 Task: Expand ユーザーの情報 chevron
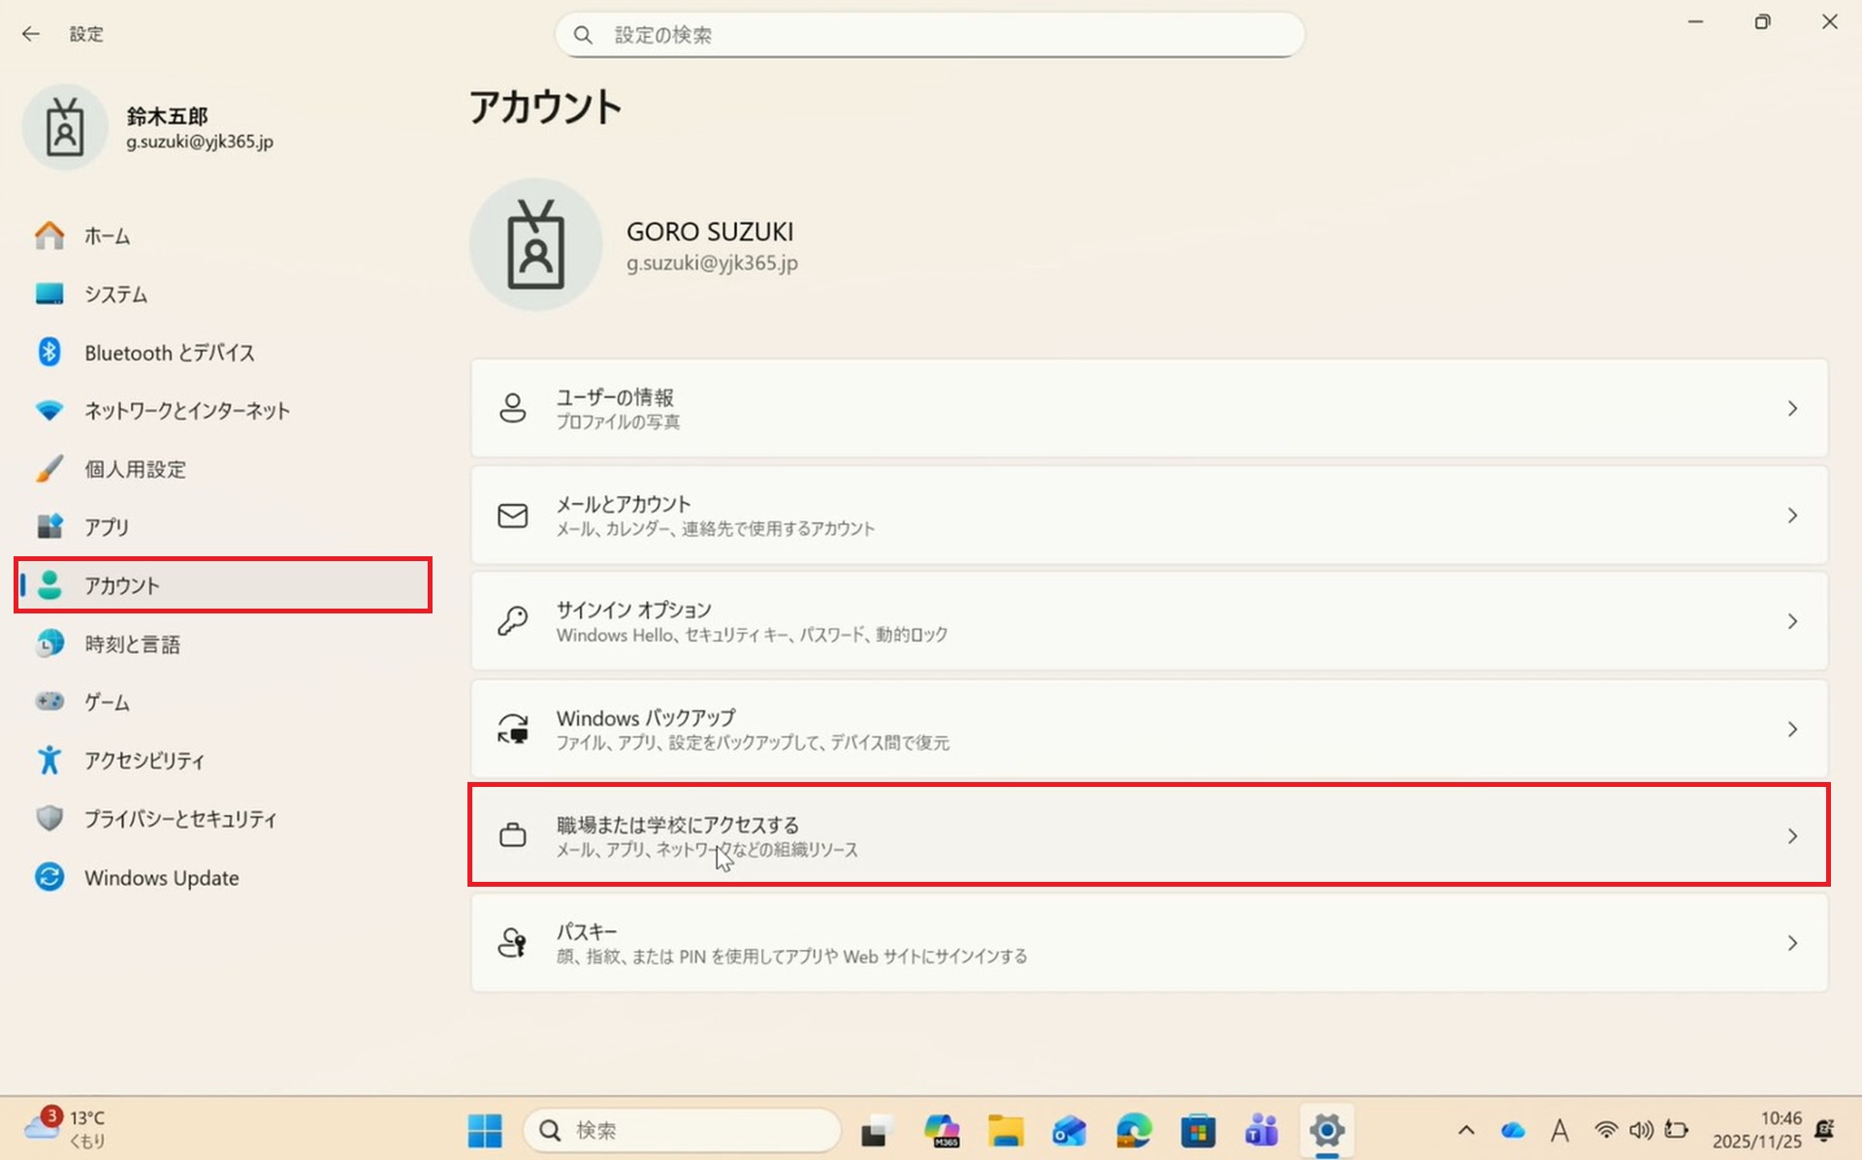(1791, 409)
